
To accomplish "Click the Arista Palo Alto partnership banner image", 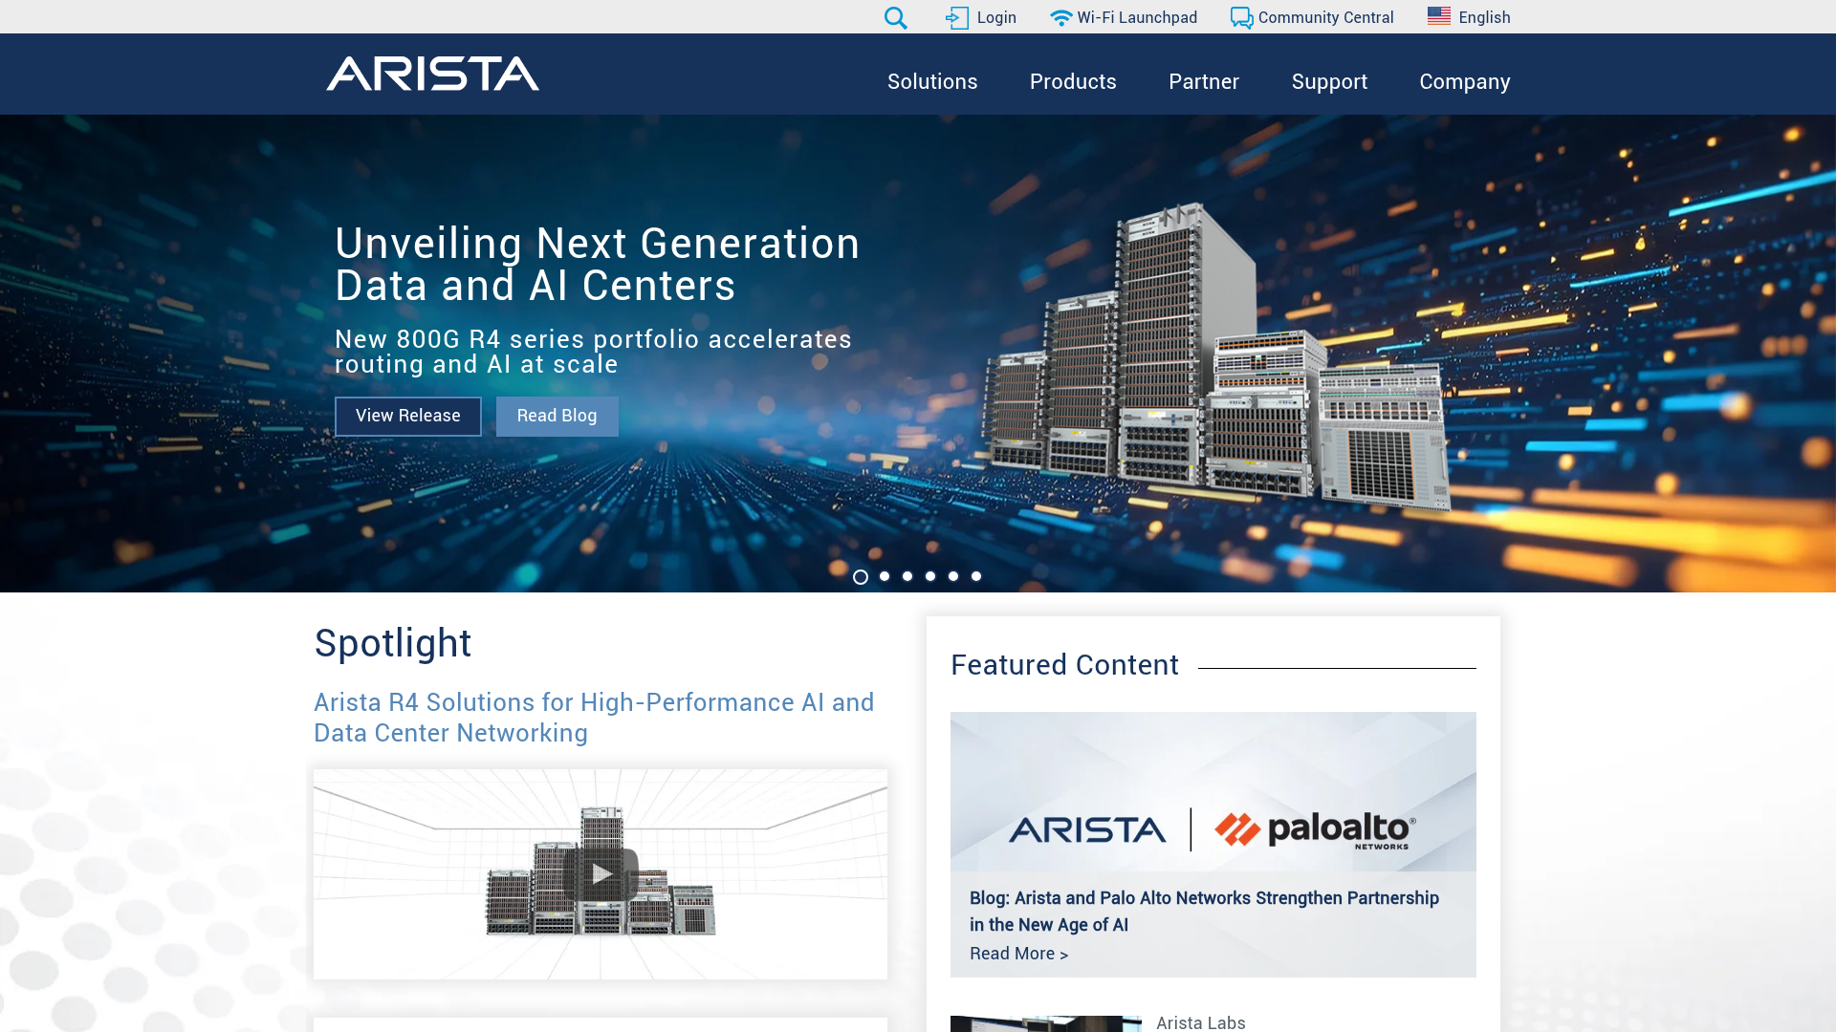I will point(1213,790).
